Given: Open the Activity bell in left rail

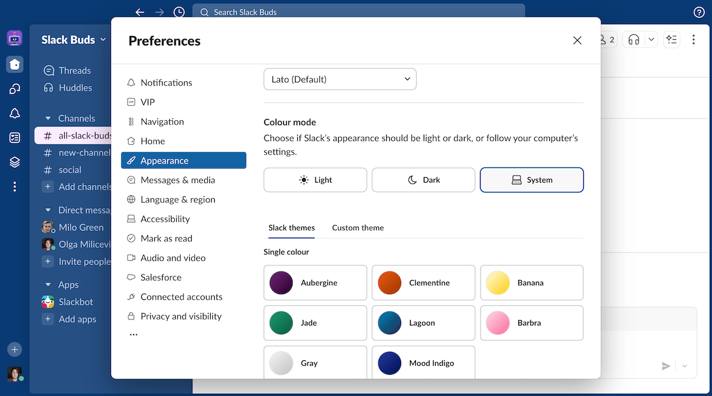Looking at the screenshot, I should point(15,113).
